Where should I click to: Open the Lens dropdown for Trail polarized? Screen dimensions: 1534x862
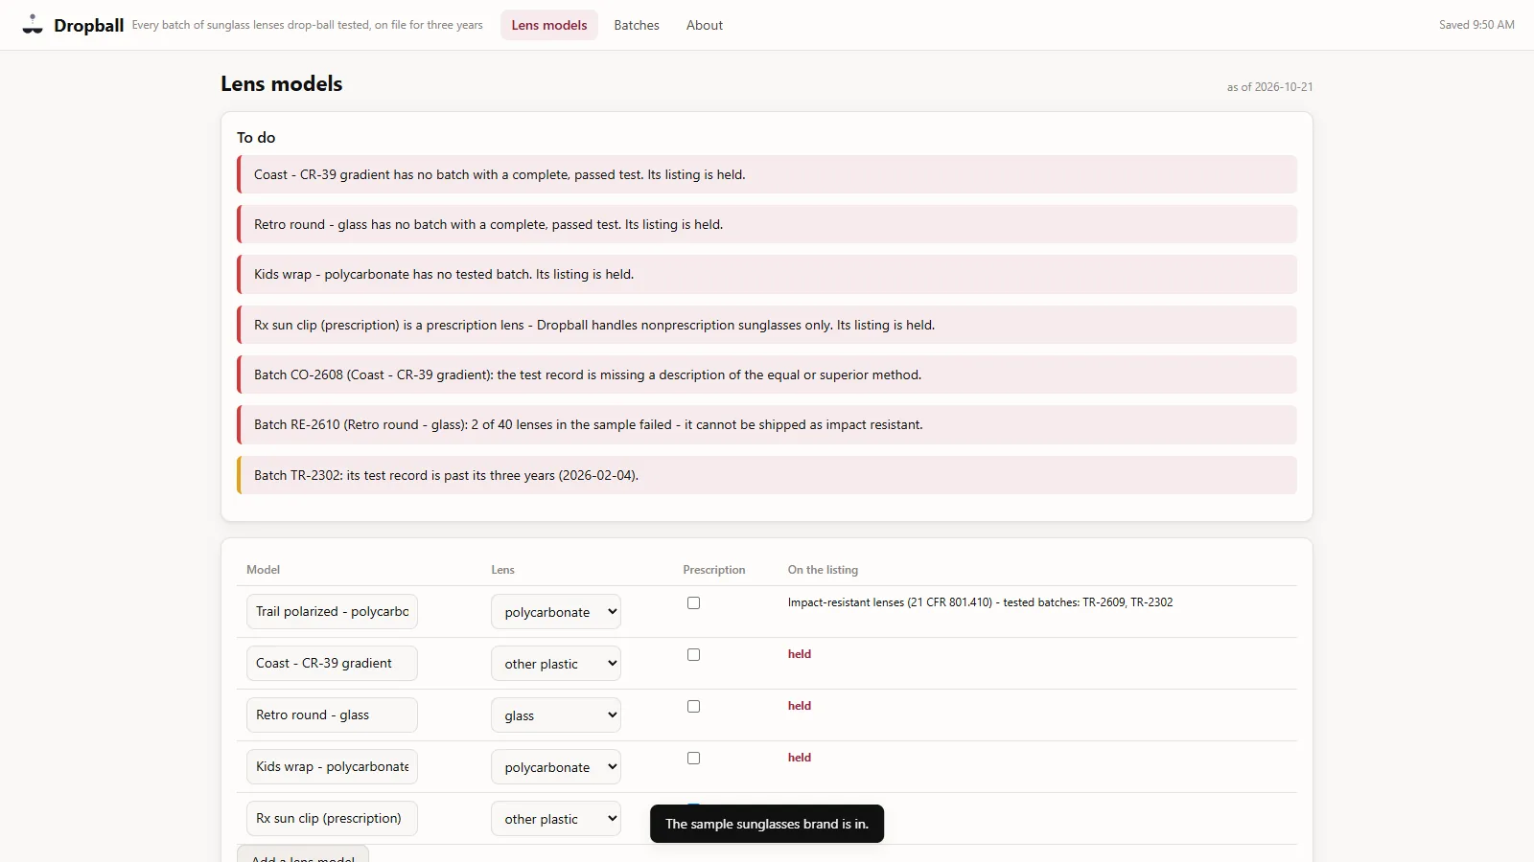pyautogui.click(x=556, y=612)
